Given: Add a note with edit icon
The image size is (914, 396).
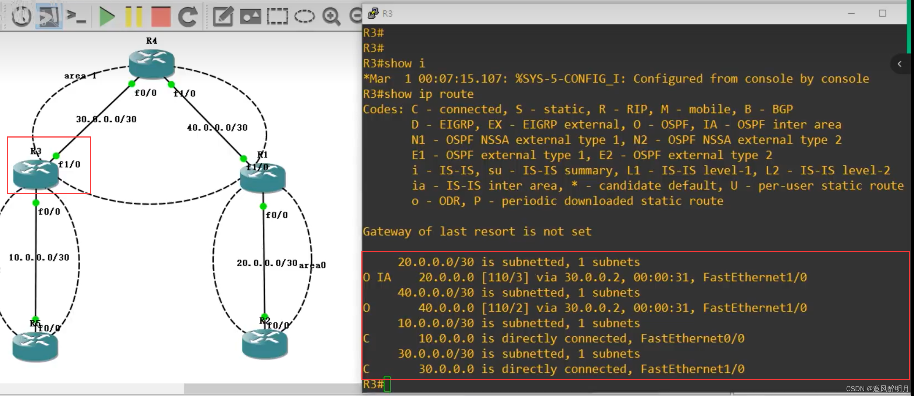Looking at the screenshot, I should [223, 16].
